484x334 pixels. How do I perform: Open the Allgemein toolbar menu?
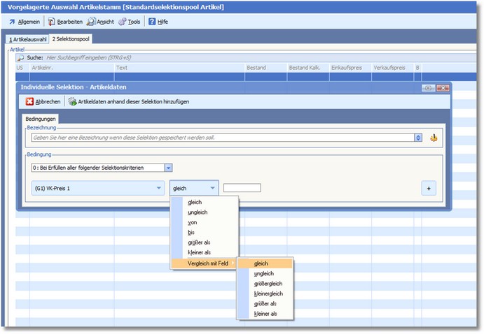click(x=25, y=22)
